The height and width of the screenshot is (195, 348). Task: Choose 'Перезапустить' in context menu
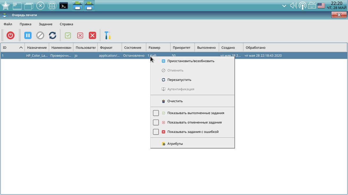(x=193, y=80)
